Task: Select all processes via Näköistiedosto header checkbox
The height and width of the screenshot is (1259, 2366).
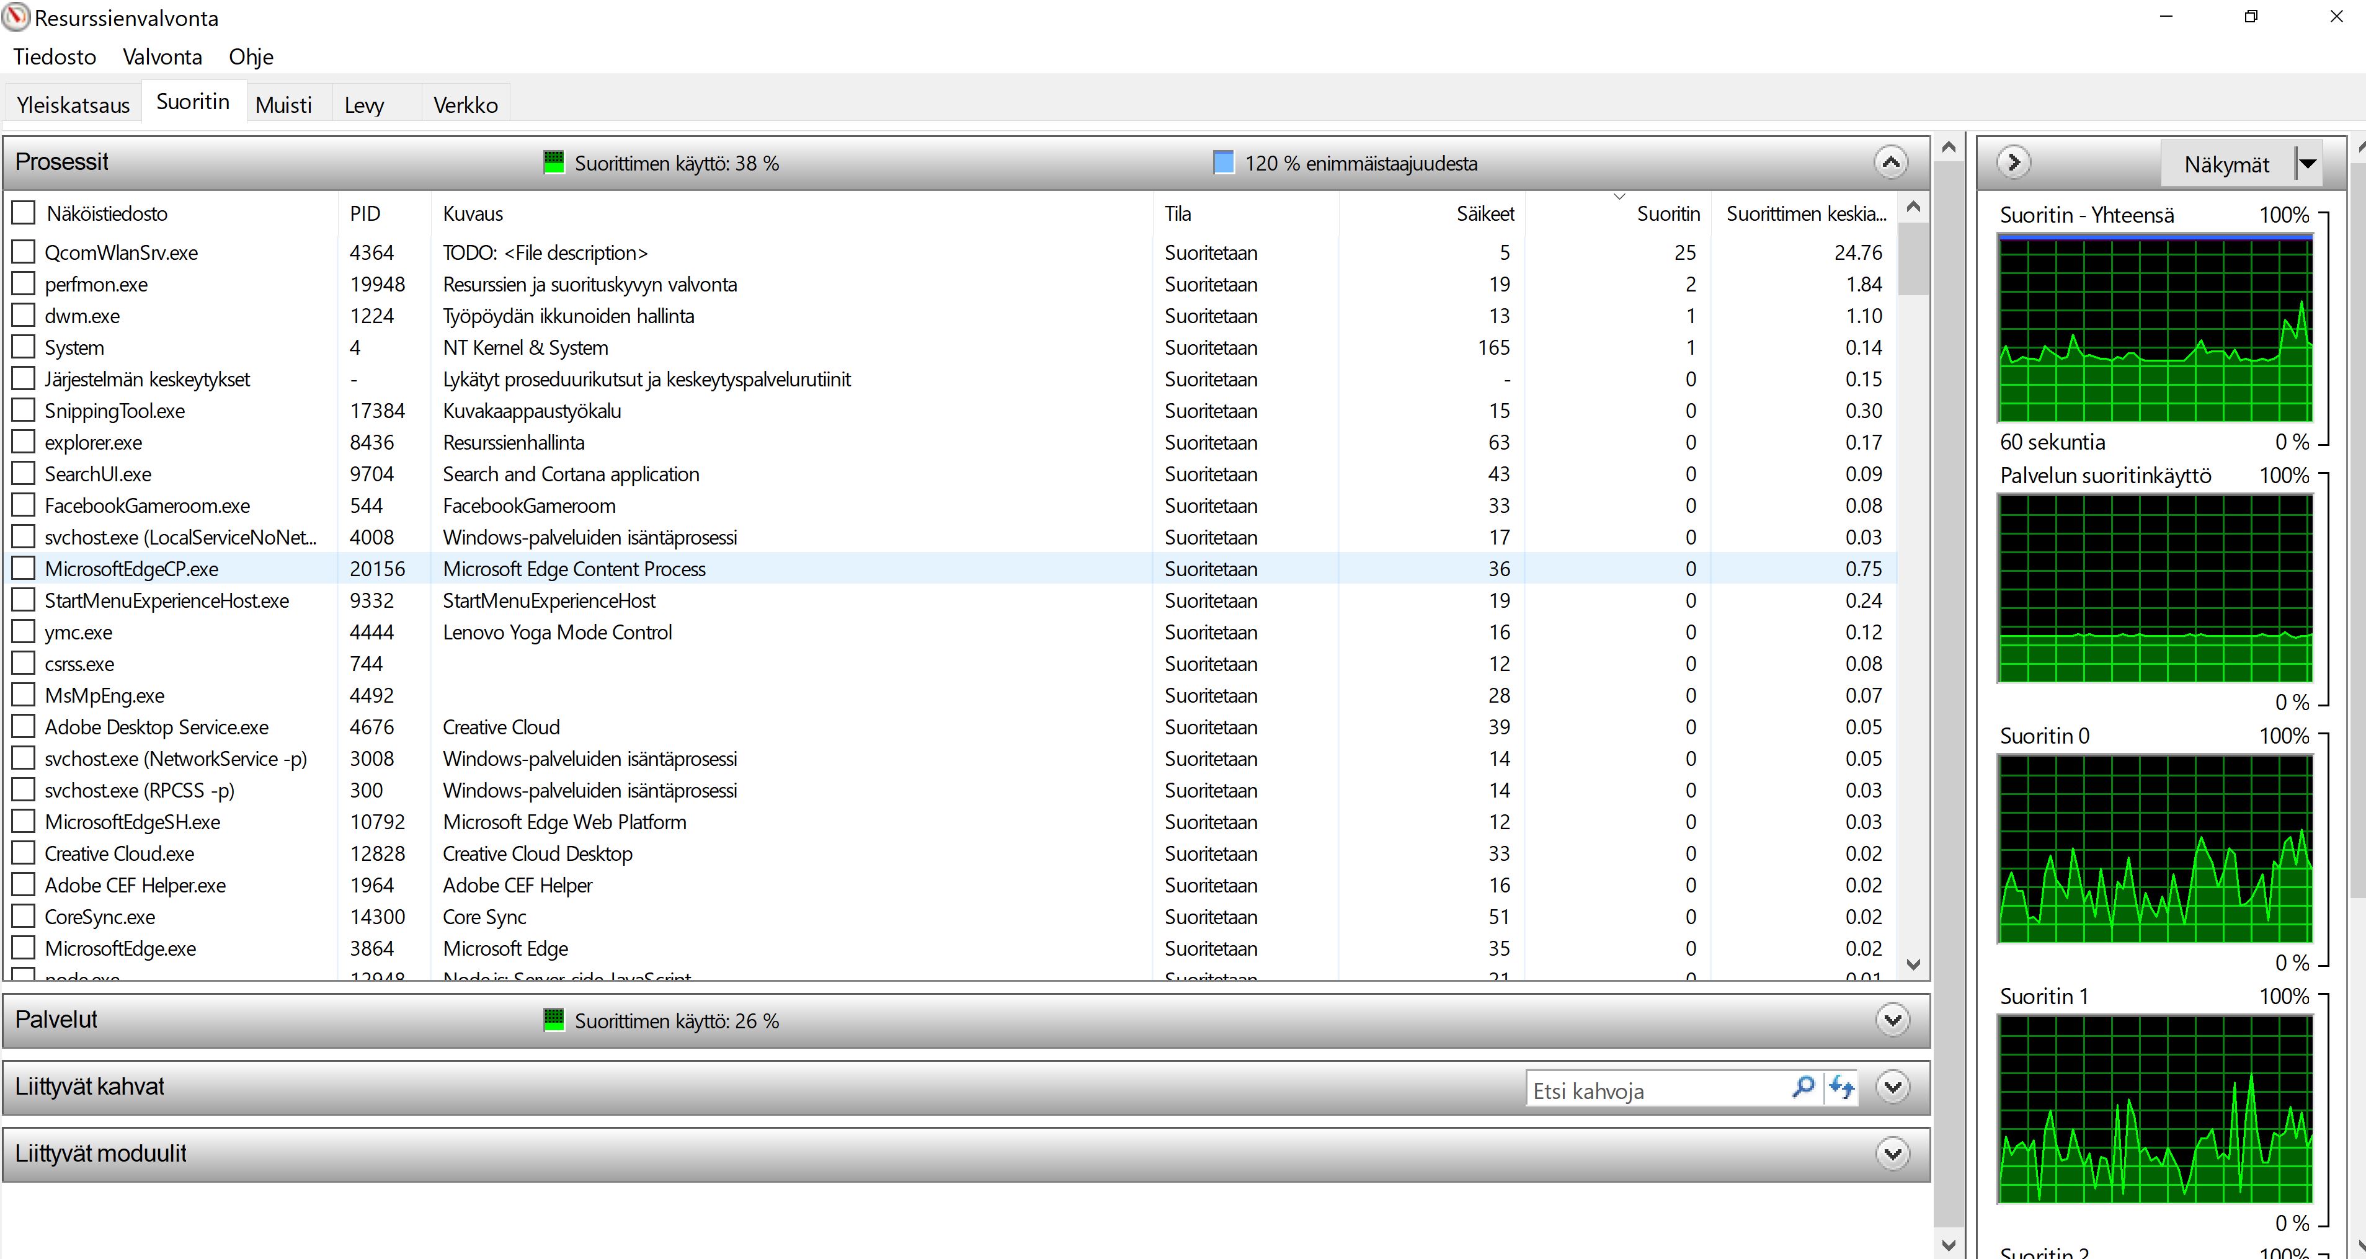Action: click(24, 213)
